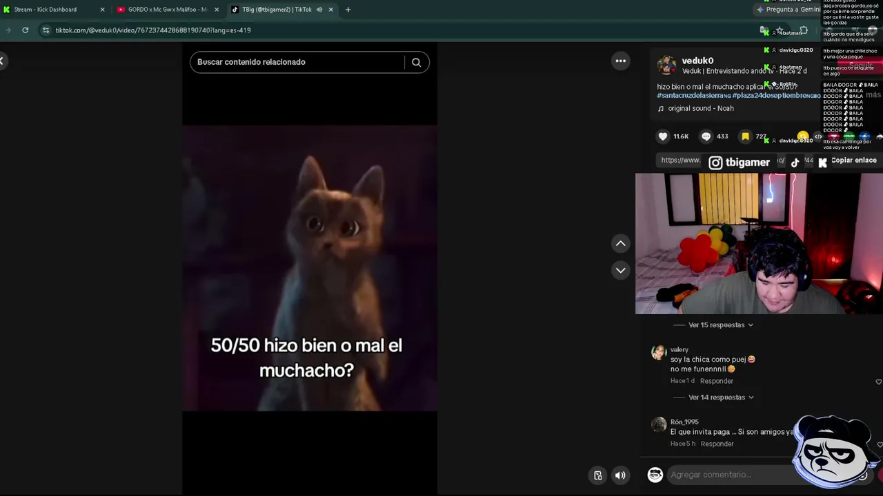The height and width of the screenshot is (496, 883).
Task: Open the veduk0 username link
Action: click(697, 61)
